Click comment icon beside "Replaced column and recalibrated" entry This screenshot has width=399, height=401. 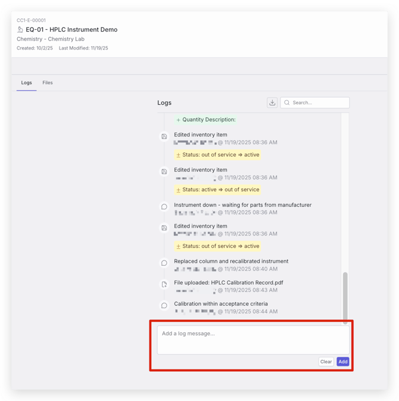click(164, 263)
